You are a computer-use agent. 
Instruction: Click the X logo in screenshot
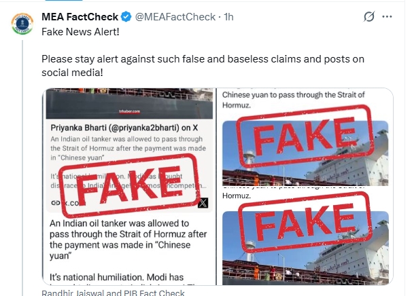click(x=202, y=202)
